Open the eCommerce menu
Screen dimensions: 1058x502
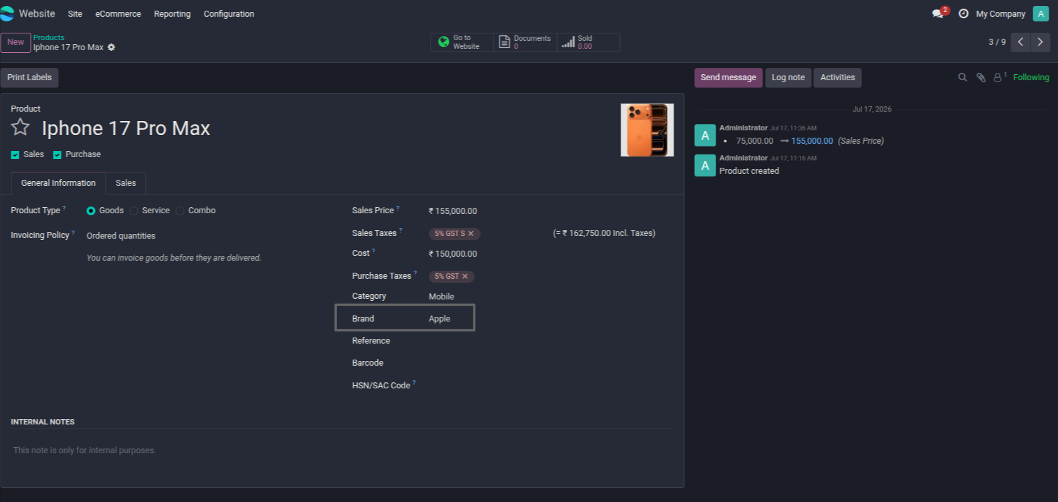(118, 14)
